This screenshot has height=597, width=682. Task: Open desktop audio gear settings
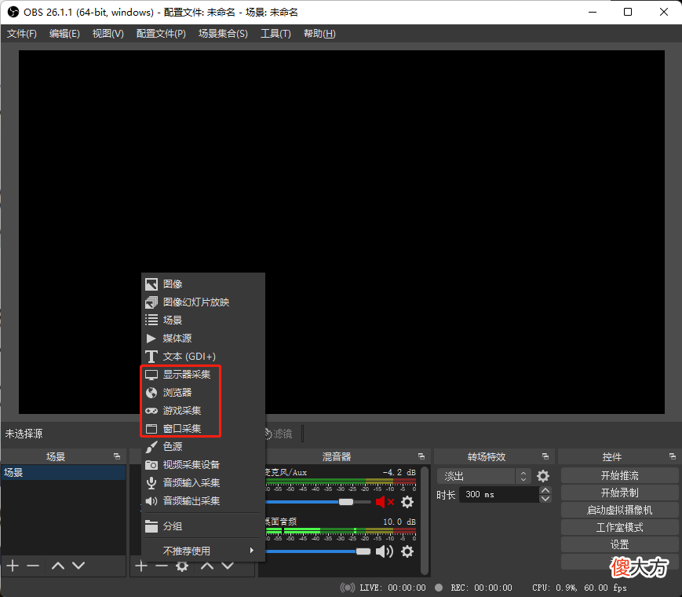[x=407, y=551]
